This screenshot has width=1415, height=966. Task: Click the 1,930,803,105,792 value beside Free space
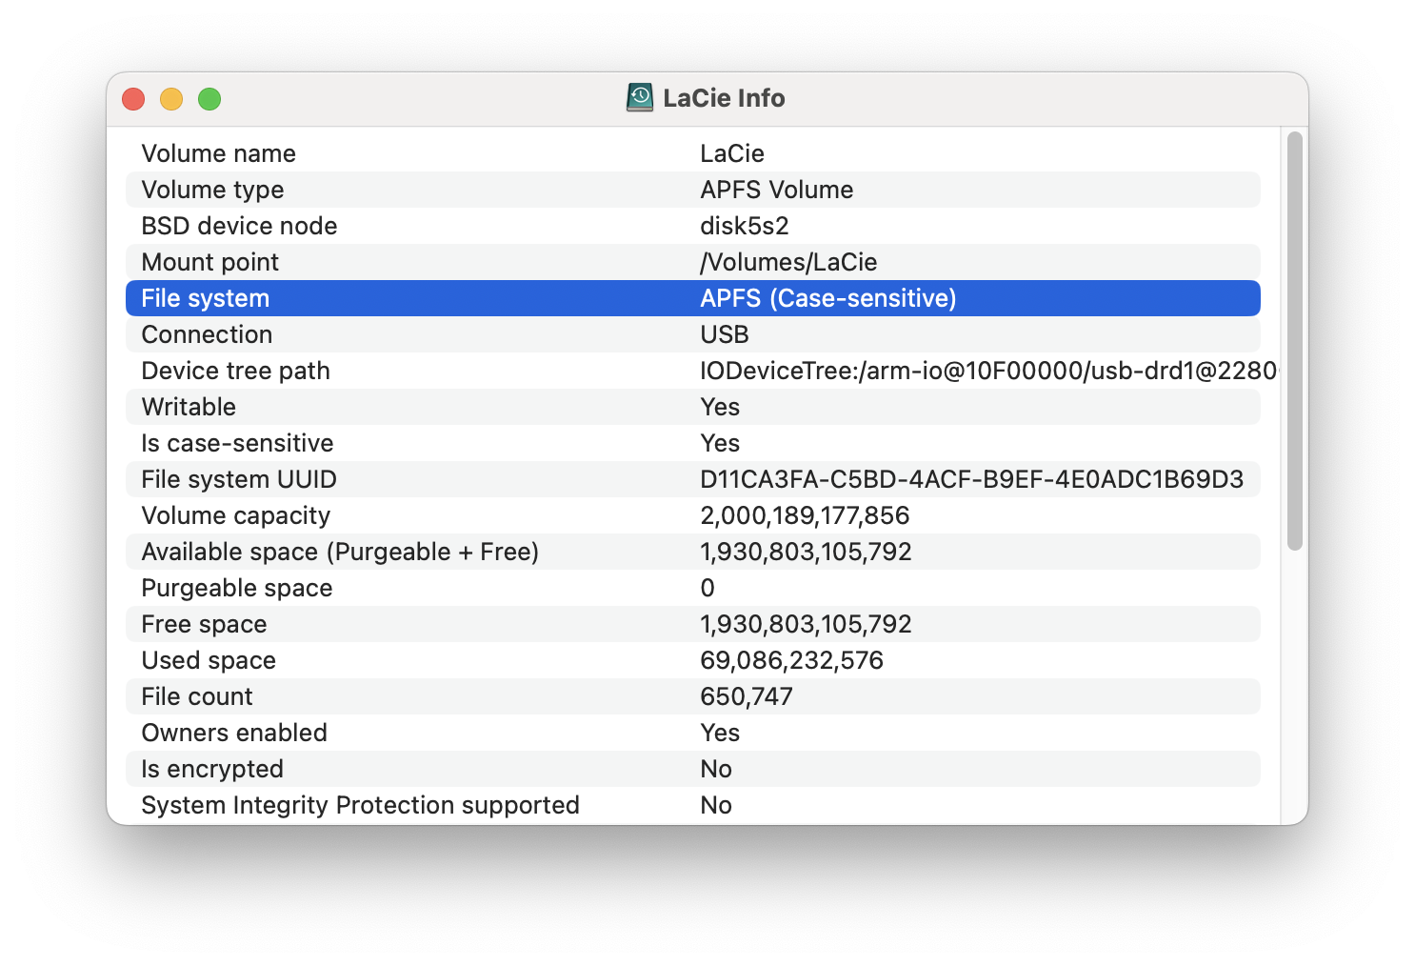click(x=806, y=624)
